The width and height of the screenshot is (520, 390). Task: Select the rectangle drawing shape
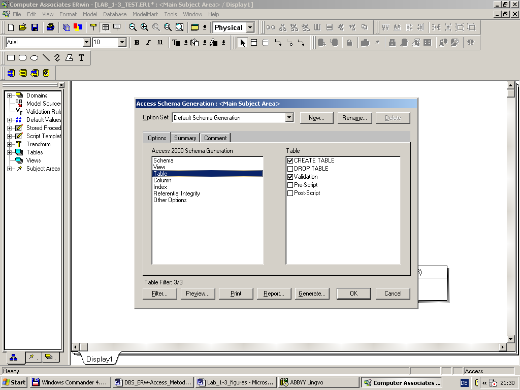11,58
